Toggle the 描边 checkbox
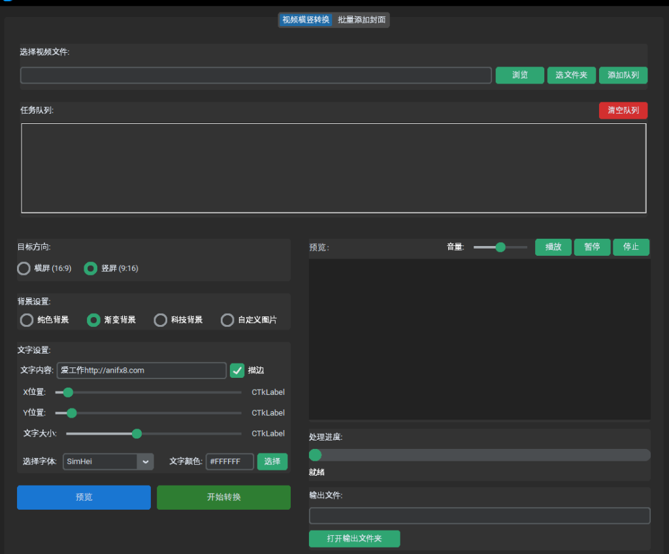 237,371
